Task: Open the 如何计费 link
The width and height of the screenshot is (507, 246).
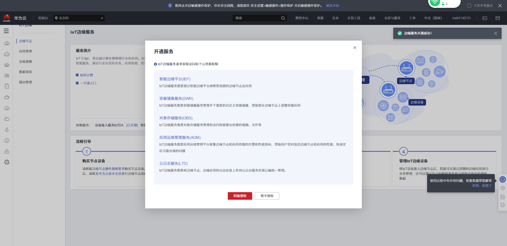Action: (86, 75)
